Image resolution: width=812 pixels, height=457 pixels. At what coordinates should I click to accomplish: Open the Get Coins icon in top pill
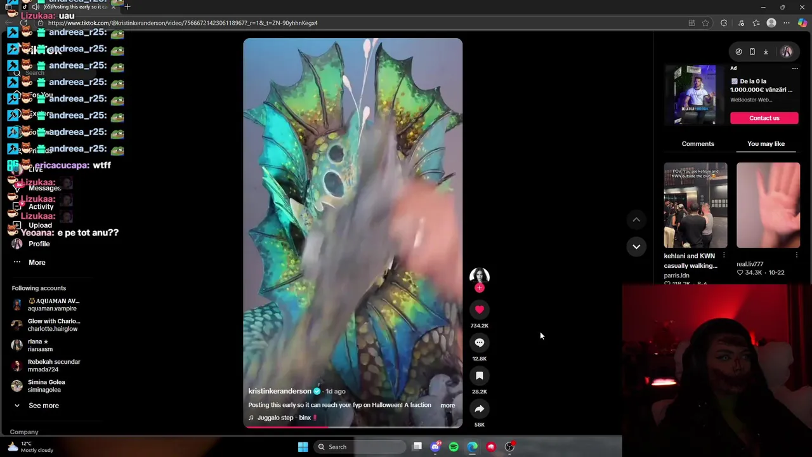[739, 52]
